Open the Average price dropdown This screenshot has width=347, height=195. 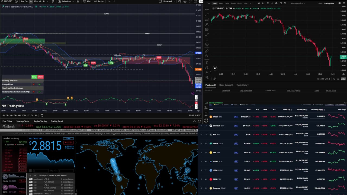point(298,3)
